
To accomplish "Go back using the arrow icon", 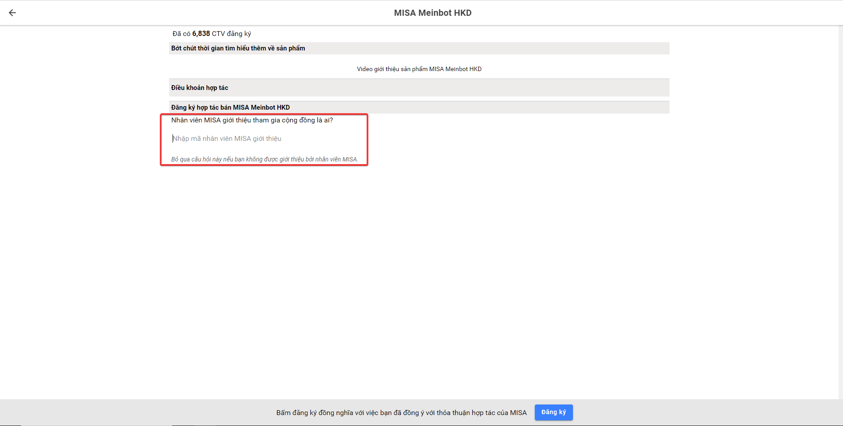I will click(12, 13).
